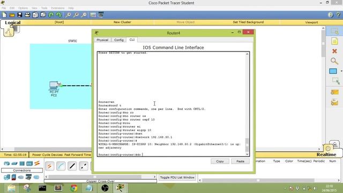Switch to Realtime mode tab
343x193 pixels.
click(326, 154)
